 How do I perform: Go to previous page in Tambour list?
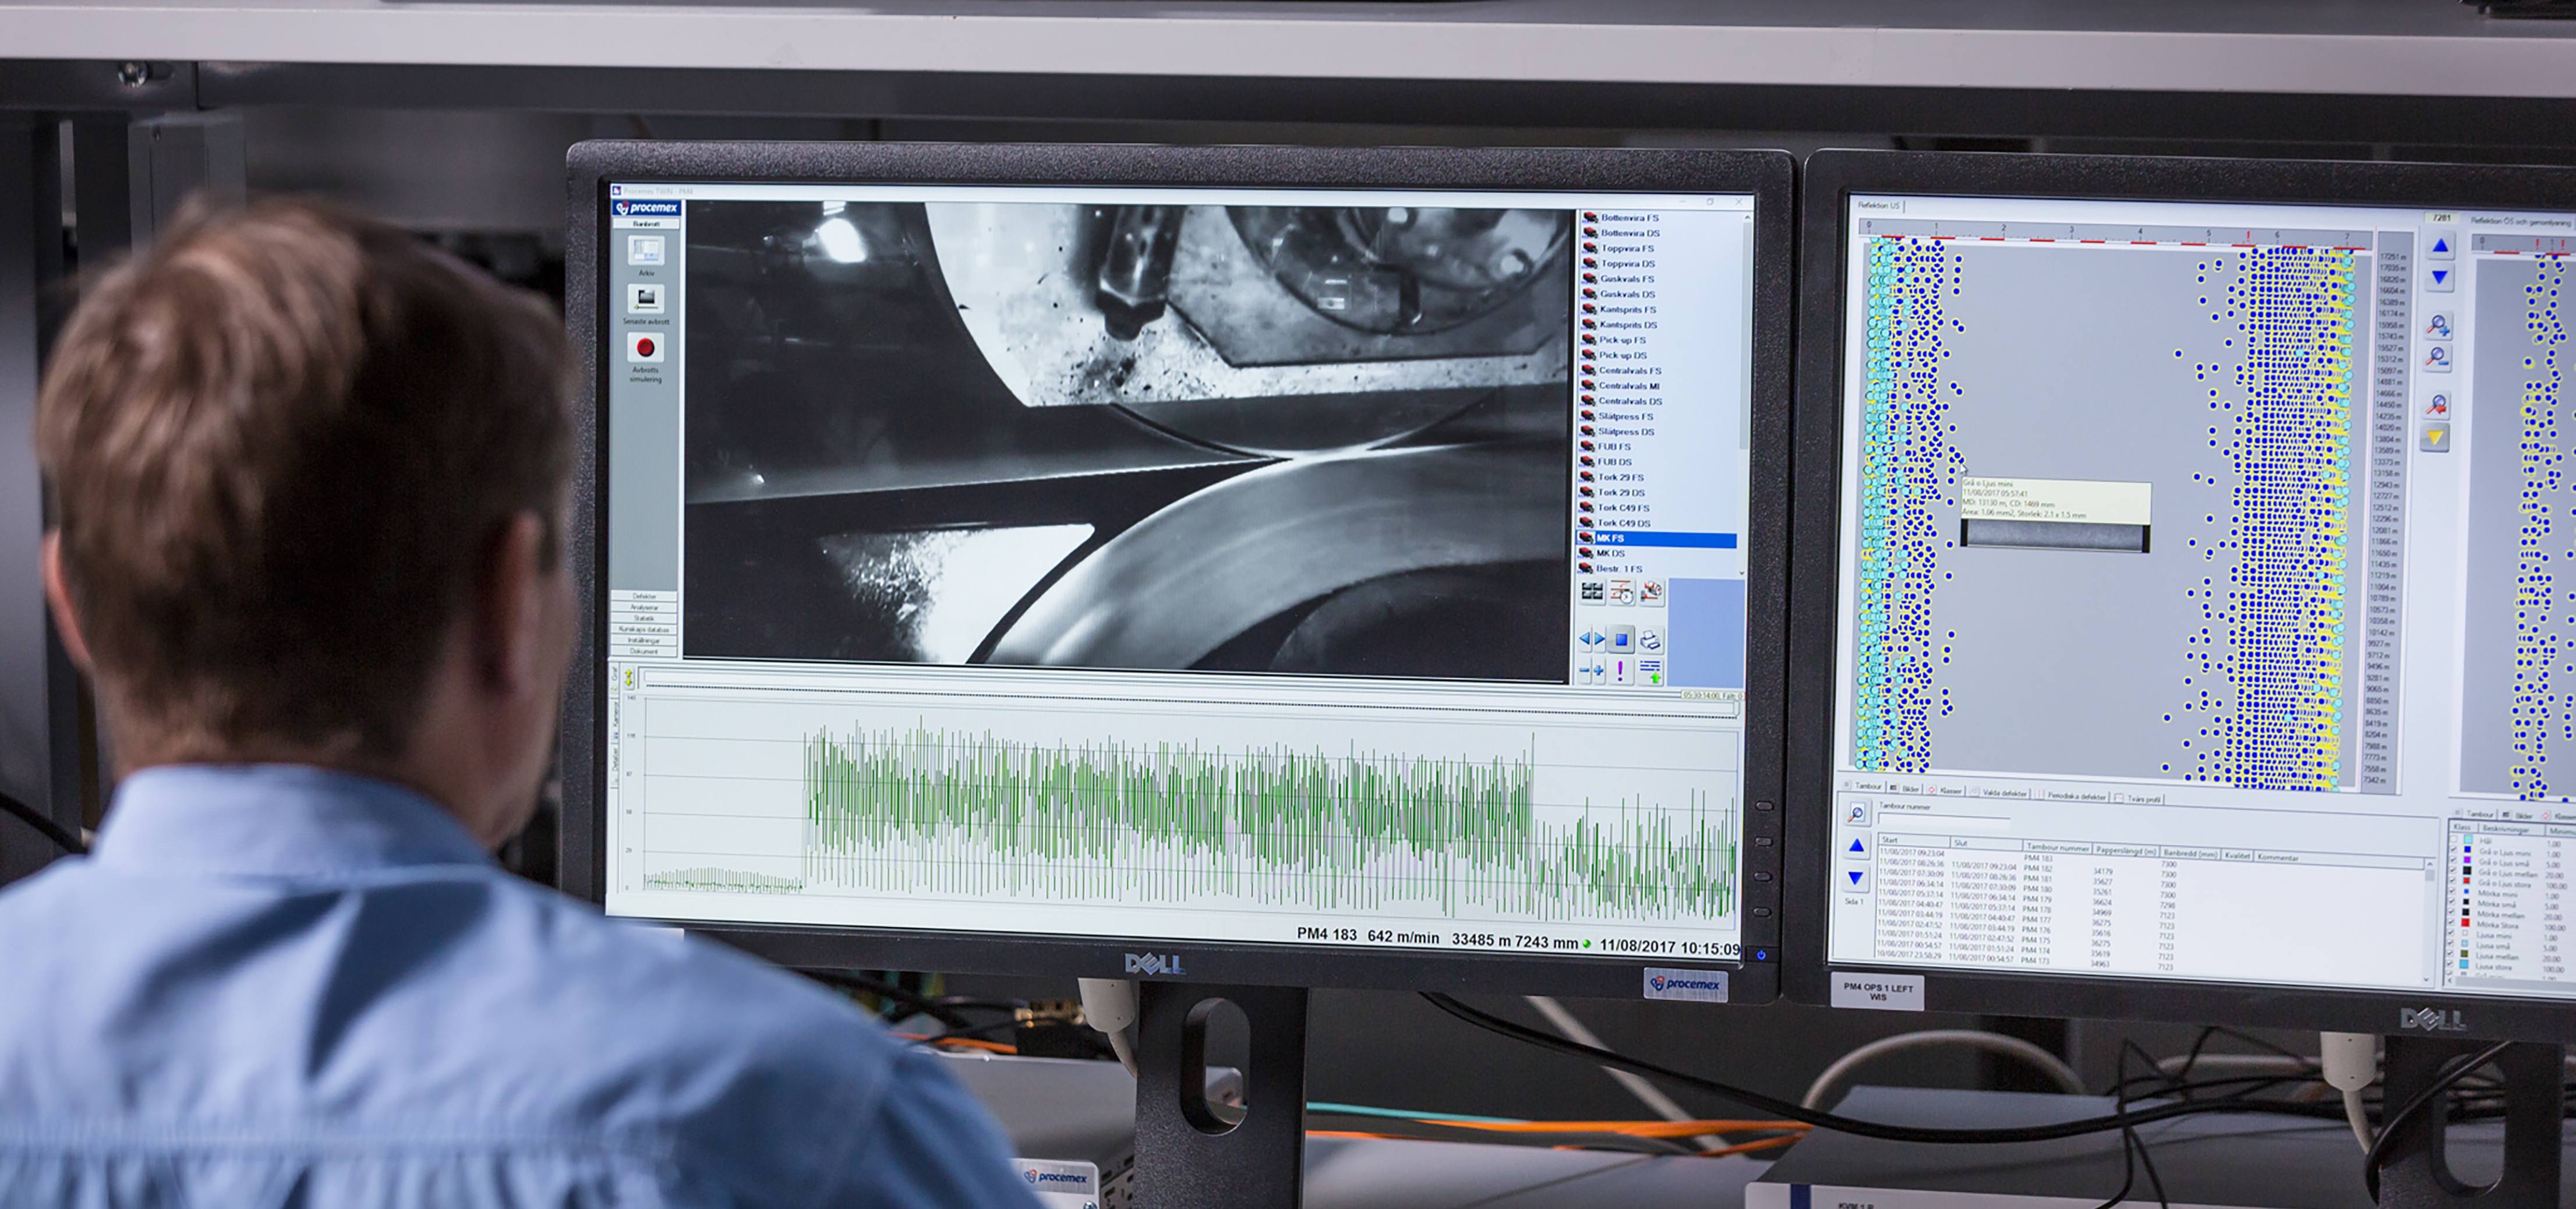click(1857, 847)
